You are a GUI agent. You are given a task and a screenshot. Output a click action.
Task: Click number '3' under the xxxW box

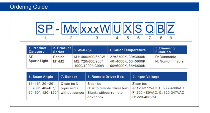pyautogui.click(x=97, y=38)
